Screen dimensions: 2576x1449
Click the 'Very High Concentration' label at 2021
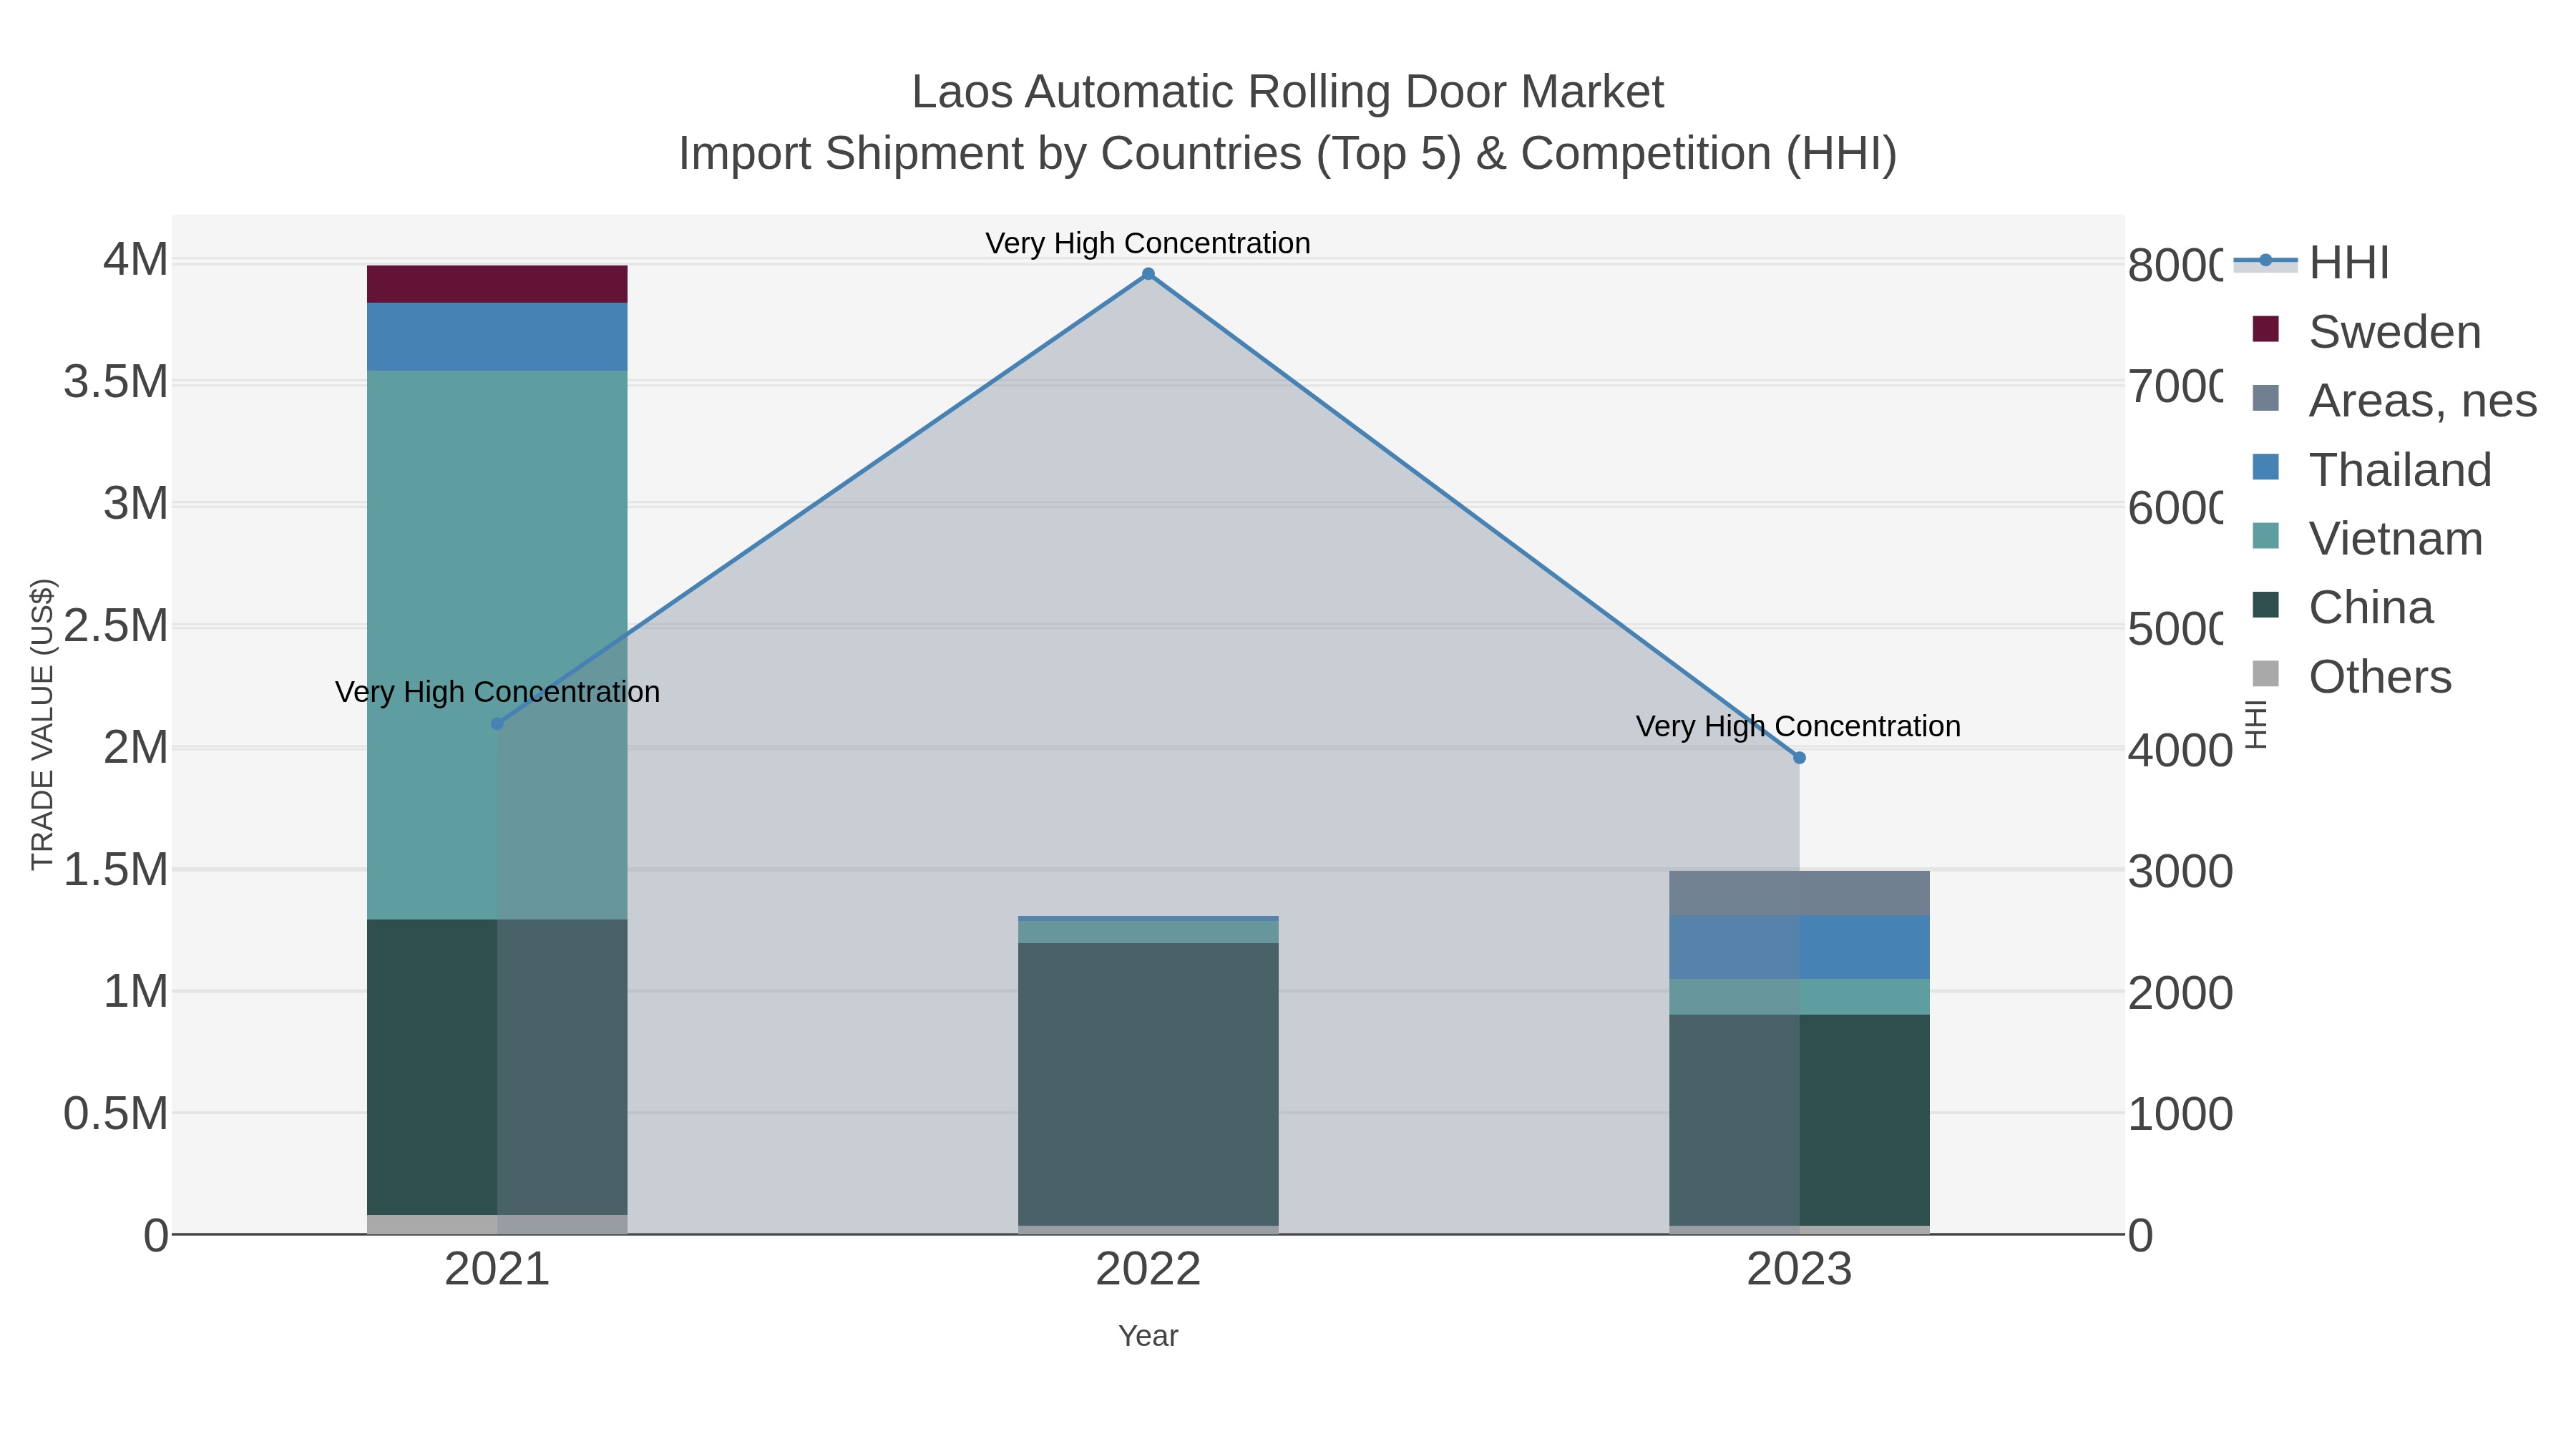pos(497,692)
